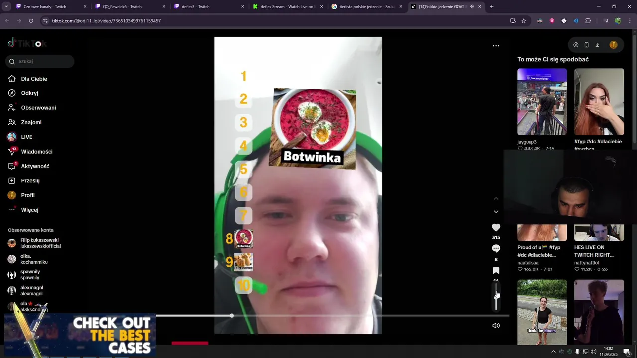Open Chrome three-dots menu
The width and height of the screenshot is (637, 358).
click(629, 21)
